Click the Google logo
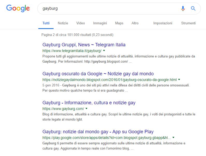 tap(18, 8)
